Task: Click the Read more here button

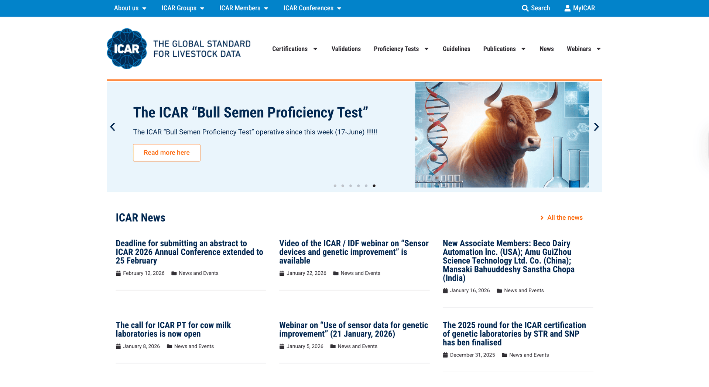Action: 167,152
